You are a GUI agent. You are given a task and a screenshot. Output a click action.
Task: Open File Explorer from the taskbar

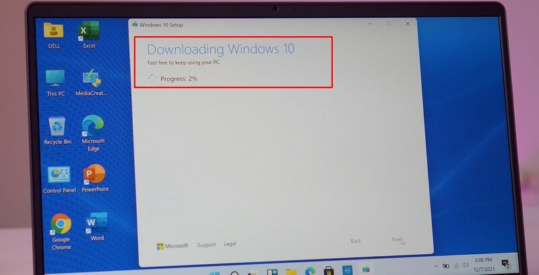click(291, 272)
